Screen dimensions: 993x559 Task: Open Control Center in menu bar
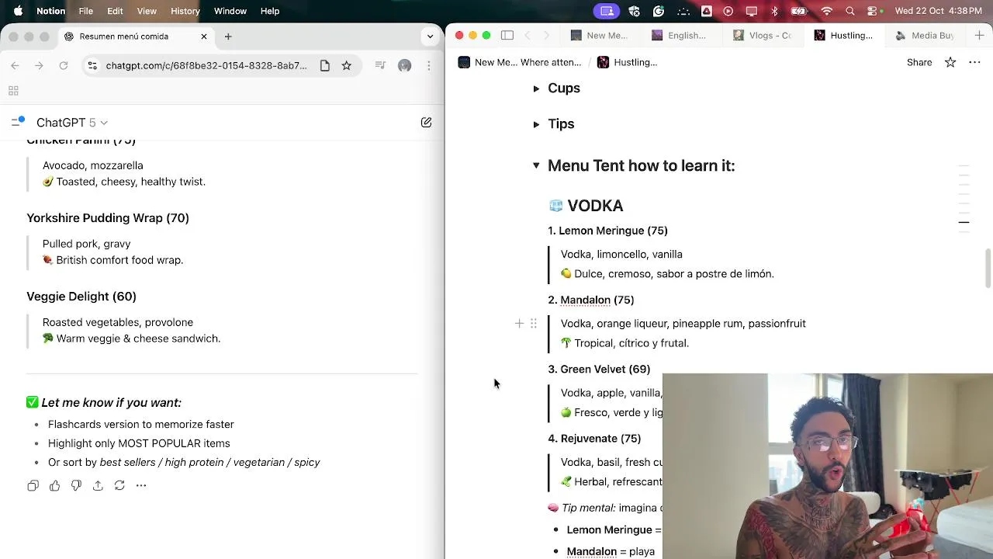(874, 11)
